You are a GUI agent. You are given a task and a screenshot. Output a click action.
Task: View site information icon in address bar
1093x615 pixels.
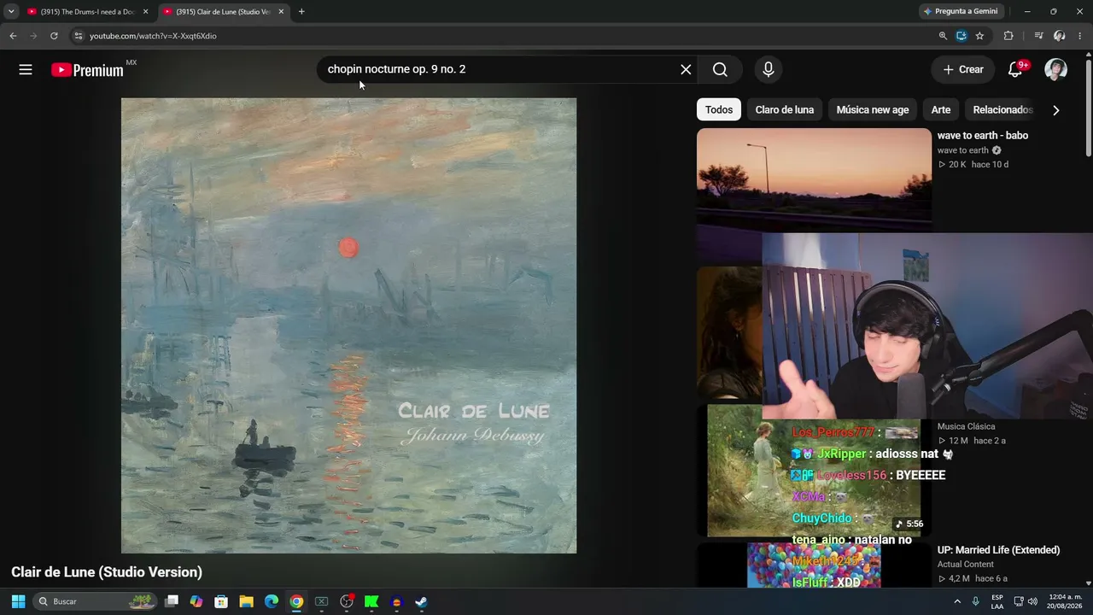point(78,36)
